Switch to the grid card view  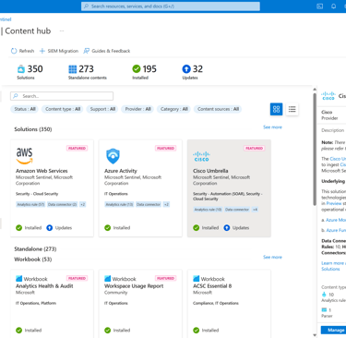[276, 109]
